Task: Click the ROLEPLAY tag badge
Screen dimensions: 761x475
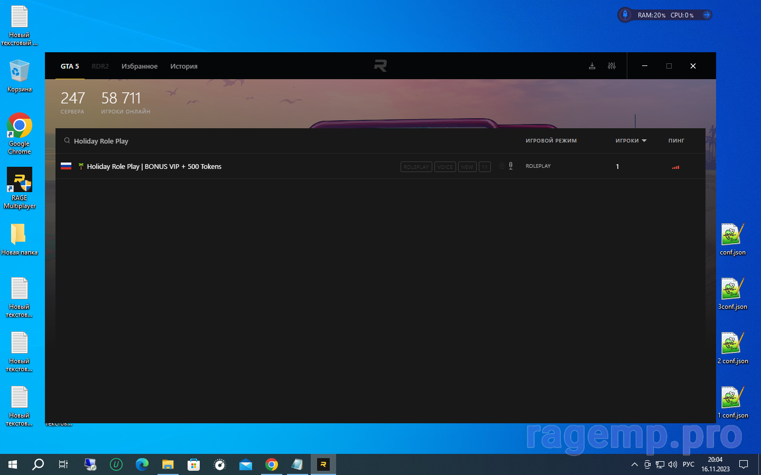Action: pos(416,167)
